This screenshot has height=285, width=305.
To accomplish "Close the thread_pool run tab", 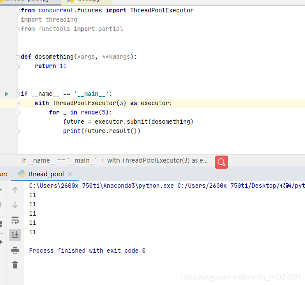I will tap(70, 174).
